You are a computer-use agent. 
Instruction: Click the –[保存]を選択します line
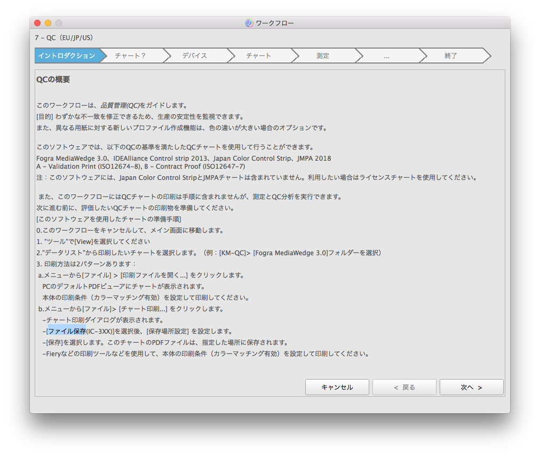[165, 343]
